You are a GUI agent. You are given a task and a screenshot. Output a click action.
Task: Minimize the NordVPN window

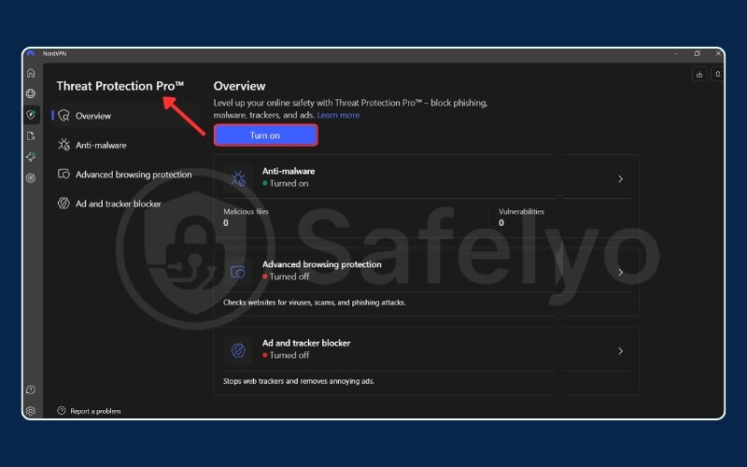[676, 53]
